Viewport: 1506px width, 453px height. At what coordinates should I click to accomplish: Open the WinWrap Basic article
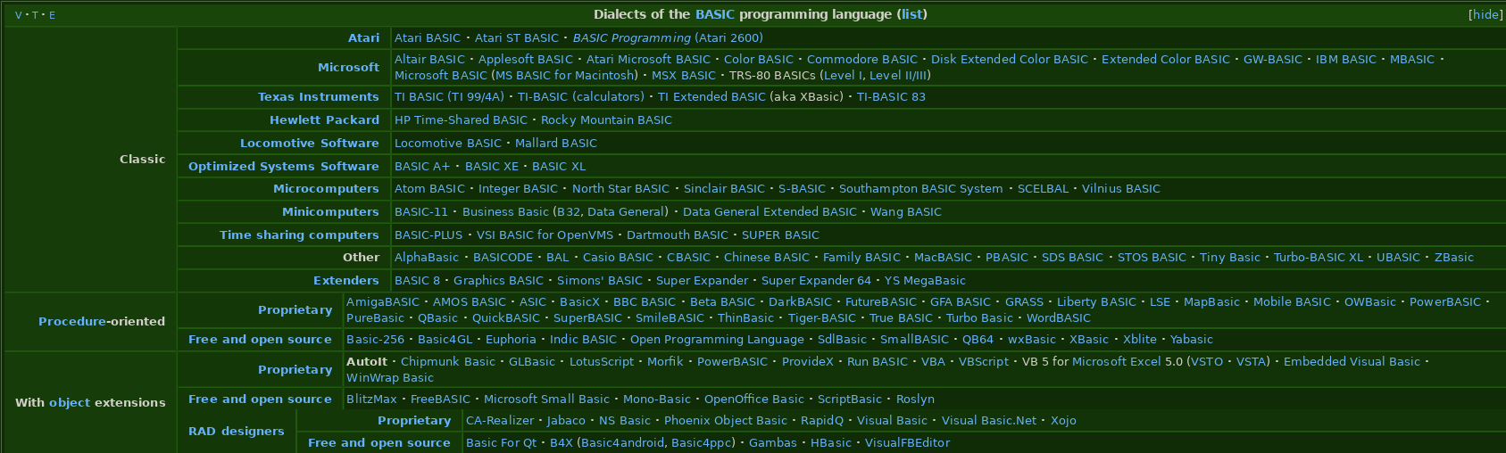coord(390,377)
